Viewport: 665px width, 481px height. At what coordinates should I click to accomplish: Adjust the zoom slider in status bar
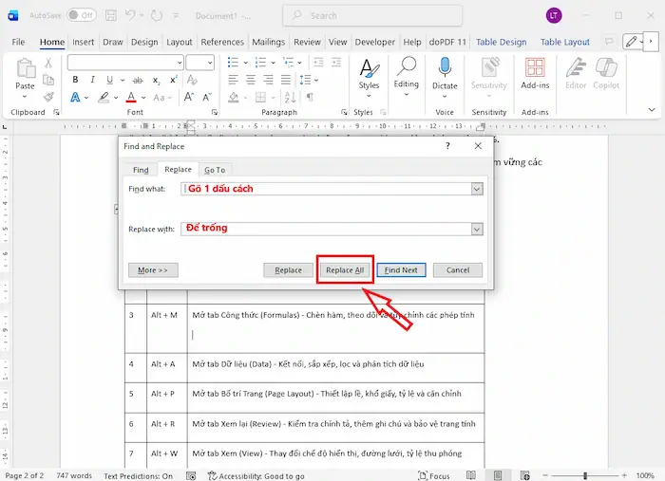(586, 475)
